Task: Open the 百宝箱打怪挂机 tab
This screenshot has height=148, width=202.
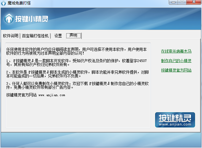Action: (x=35, y=36)
